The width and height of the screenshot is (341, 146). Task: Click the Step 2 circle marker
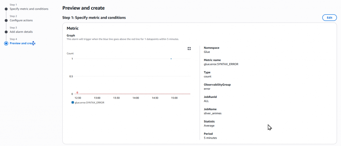point(6,20)
